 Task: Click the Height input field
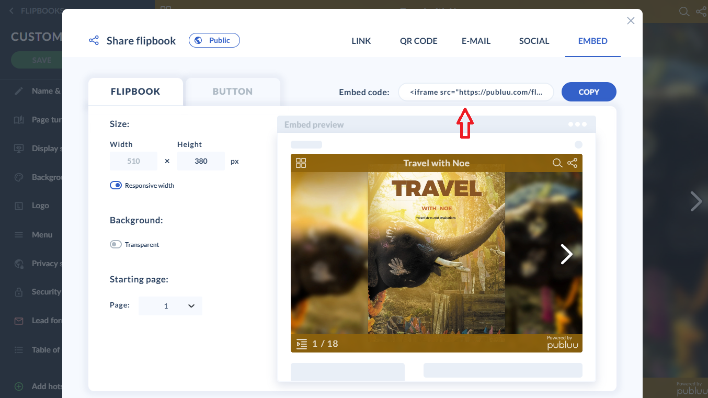pyautogui.click(x=201, y=161)
